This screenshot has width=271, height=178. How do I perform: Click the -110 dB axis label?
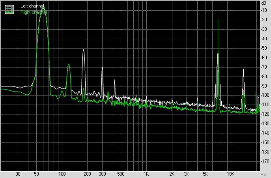(x=265, y=105)
